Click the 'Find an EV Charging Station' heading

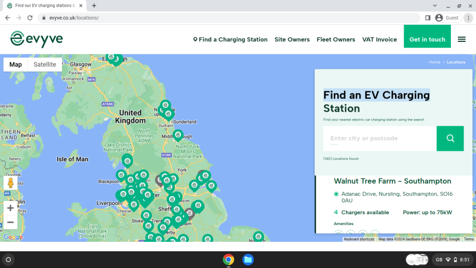377,102
